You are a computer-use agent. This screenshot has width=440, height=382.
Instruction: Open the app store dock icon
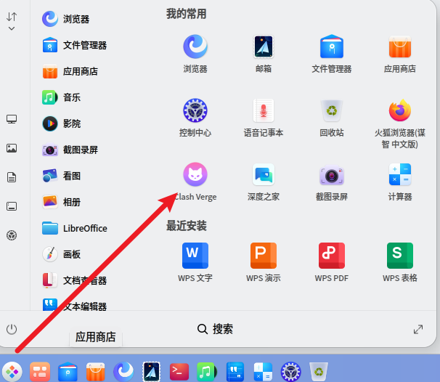95,372
